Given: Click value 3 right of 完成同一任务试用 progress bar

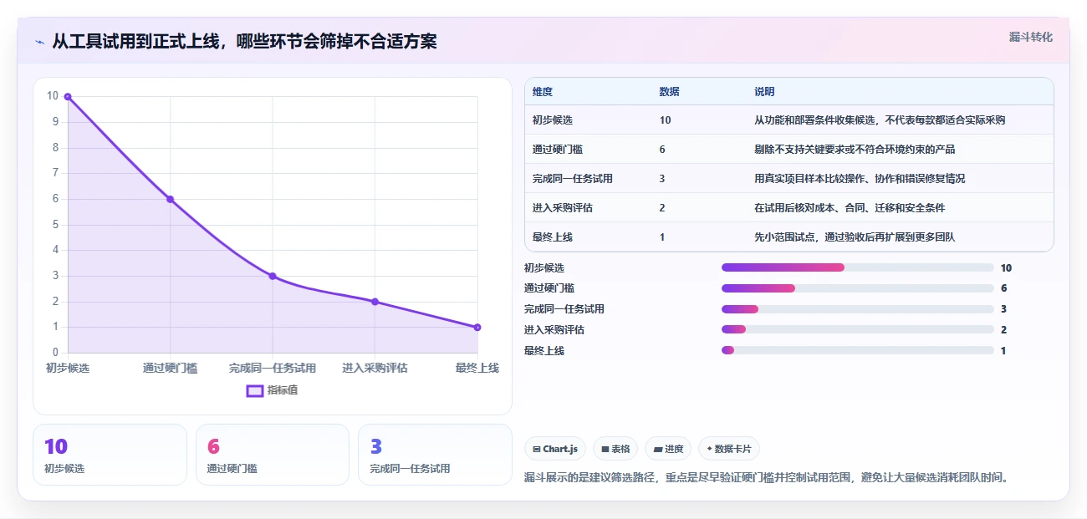Looking at the screenshot, I should (x=1003, y=309).
